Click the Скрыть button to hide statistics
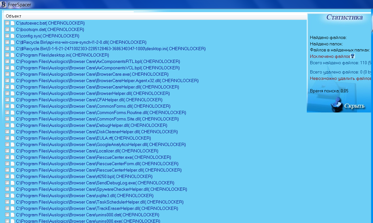Viewport: 373px width, 223px height. pyautogui.click(x=354, y=106)
